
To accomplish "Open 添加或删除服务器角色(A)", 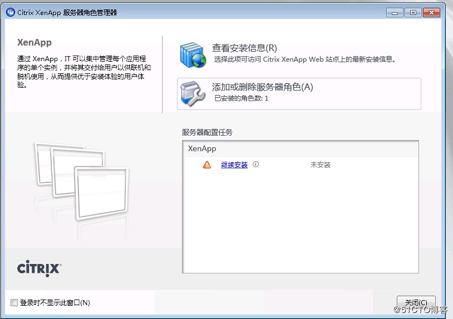I will [299, 94].
